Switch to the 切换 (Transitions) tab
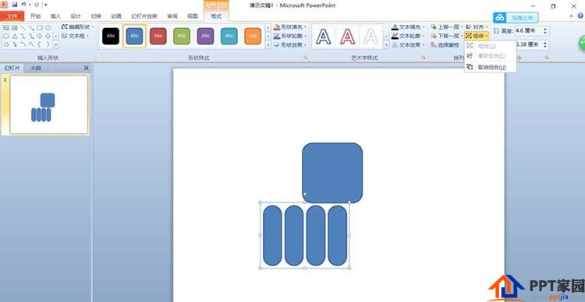This screenshot has width=585, height=302. [x=96, y=16]
